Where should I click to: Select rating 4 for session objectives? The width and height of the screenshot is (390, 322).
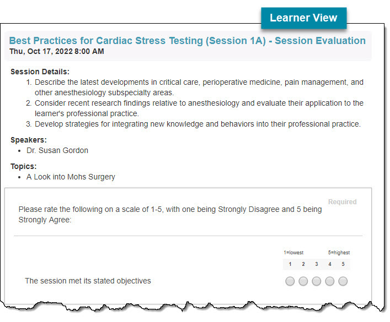329,281
